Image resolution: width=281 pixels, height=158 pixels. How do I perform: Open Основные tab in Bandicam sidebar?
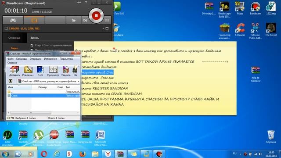click(14, 38)
